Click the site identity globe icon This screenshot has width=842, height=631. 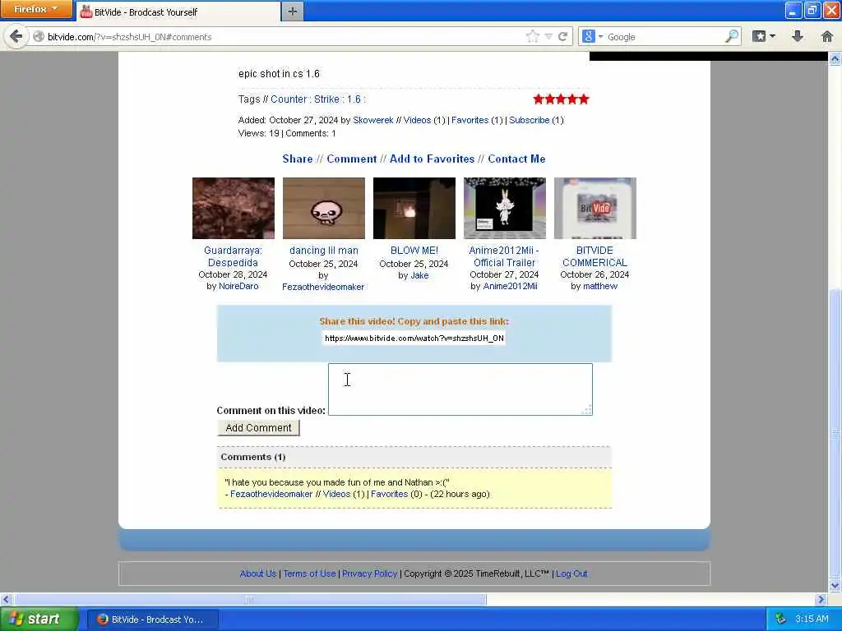coord(39,36)
